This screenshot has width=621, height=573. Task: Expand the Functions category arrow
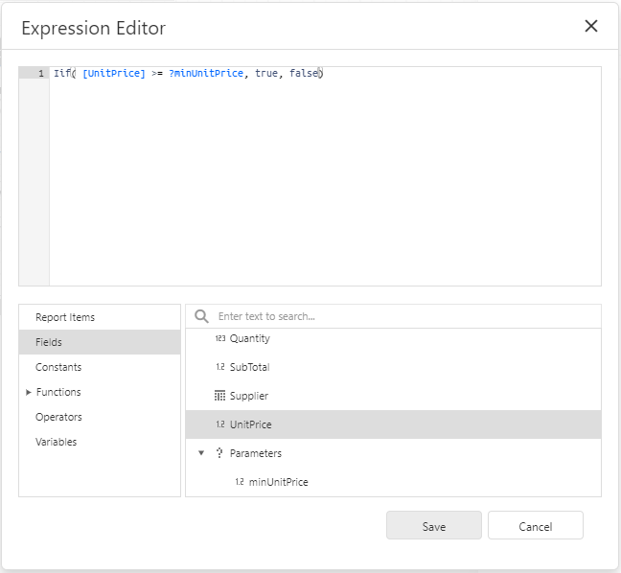[28, 392]
